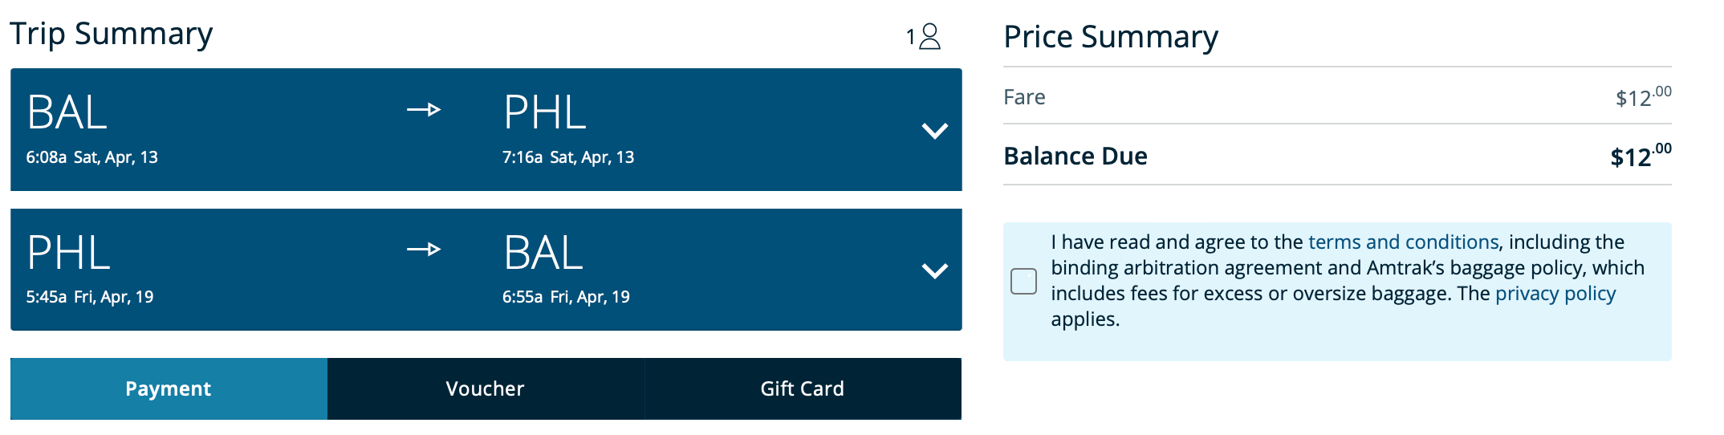
Task: Click the Fare label in Price Summary
Action: pyautogui.click(x=1024, y=97)
